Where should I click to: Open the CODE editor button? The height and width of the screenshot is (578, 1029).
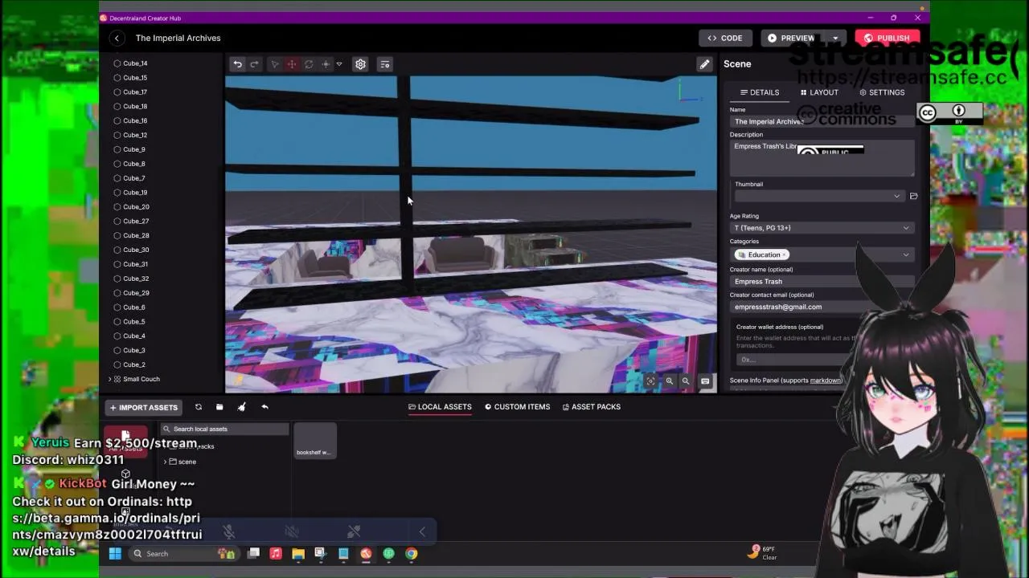pos(725,38)
